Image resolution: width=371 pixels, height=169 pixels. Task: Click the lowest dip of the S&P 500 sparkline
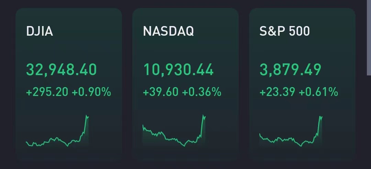(x=301, y=146)
